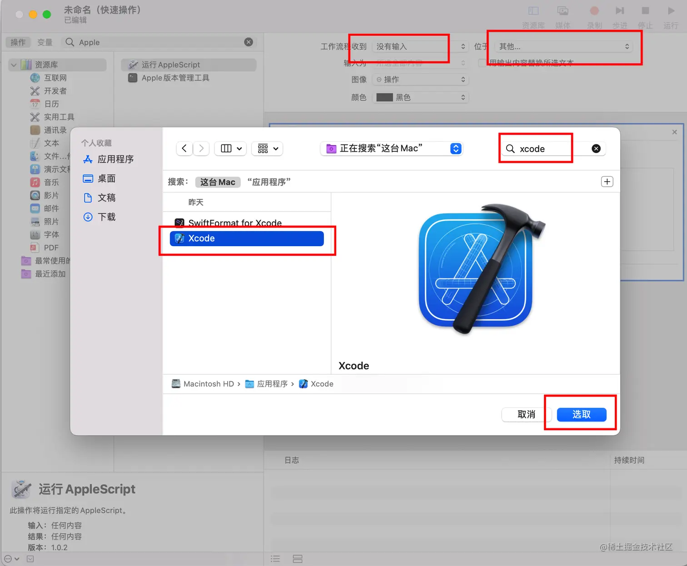Toggle the description pane checkbox icon
This screenshot has width=687, height=566.
(30, 559)
